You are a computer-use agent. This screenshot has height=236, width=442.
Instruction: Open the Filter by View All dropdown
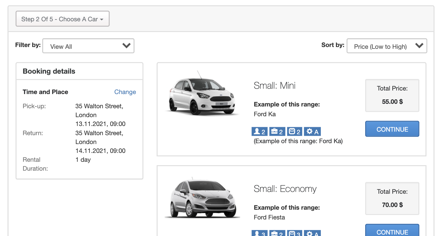pos(88,46)
